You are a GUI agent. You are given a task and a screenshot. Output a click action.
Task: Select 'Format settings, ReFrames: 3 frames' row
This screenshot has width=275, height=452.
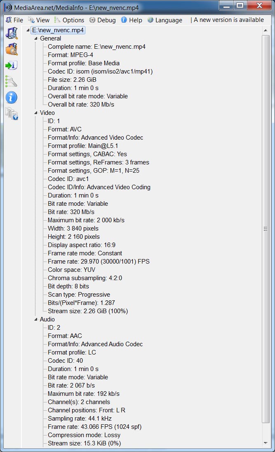pos(99,162)
